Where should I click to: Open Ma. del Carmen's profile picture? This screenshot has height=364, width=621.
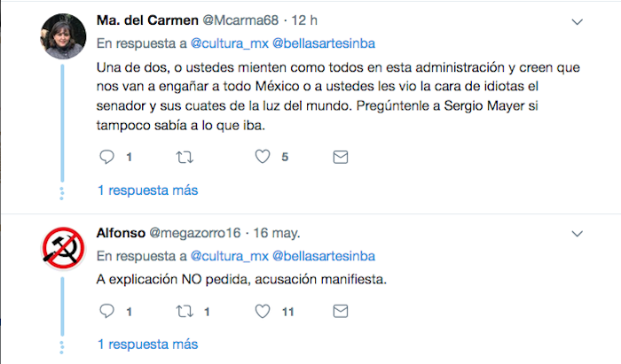(x=62, y=37)
